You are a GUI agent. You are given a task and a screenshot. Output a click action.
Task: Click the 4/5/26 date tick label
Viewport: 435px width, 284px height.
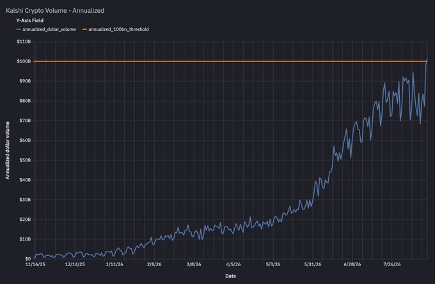[x=233, y=264]
